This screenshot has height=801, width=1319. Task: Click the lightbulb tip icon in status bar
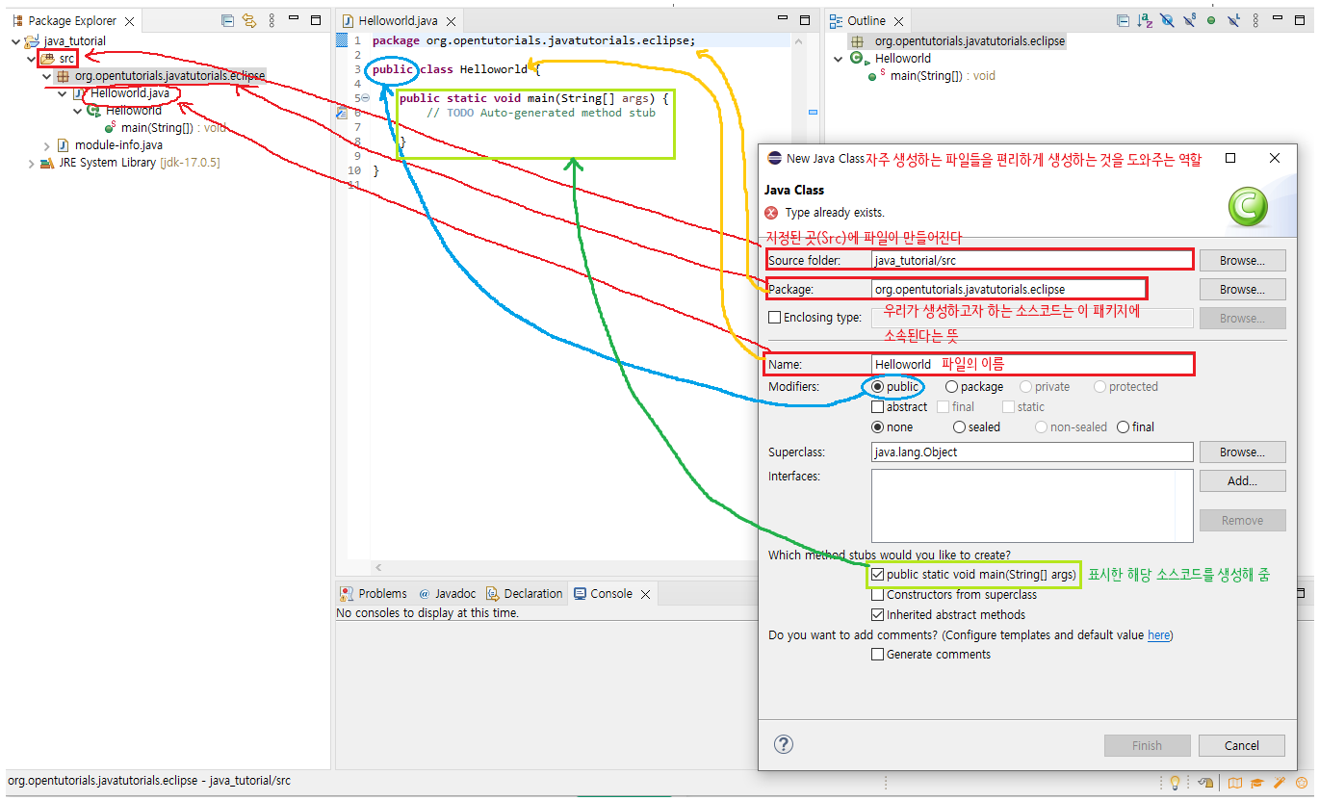click(x=1175, y=782)
